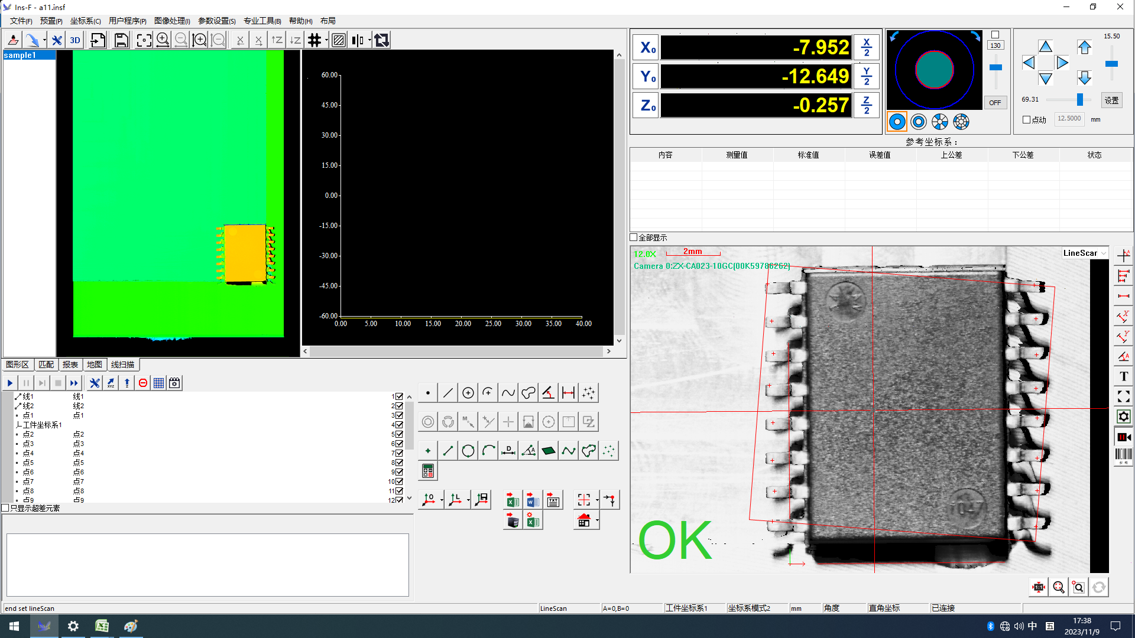Adjust the 69.31 horizontal speed slider
Screen dimensions: 1135x638
click(x=1079, y=99)
